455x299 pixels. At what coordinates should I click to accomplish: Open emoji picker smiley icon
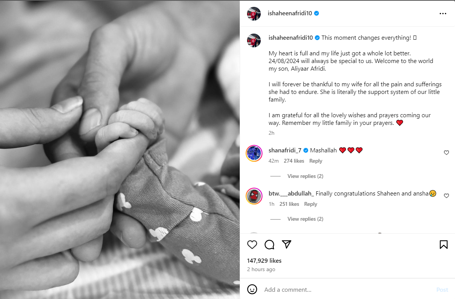tap(252, 289)
